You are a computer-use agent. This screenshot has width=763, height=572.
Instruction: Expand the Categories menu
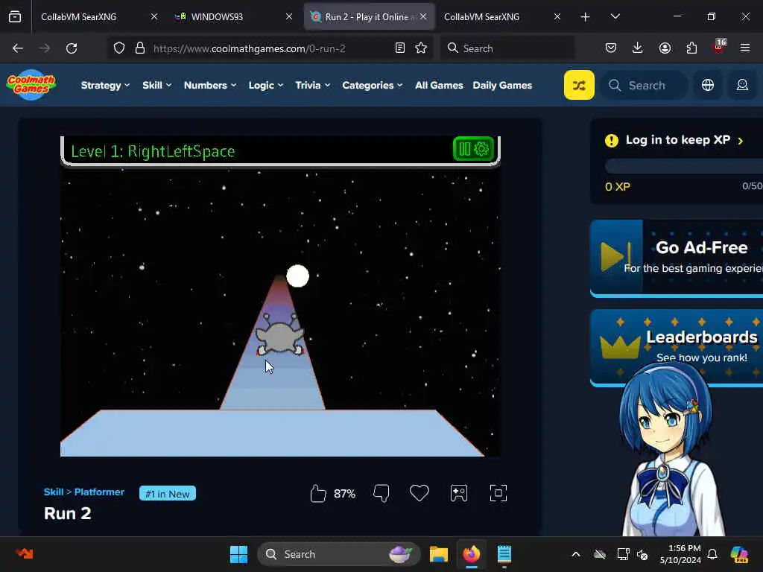[x=373, y=85]
